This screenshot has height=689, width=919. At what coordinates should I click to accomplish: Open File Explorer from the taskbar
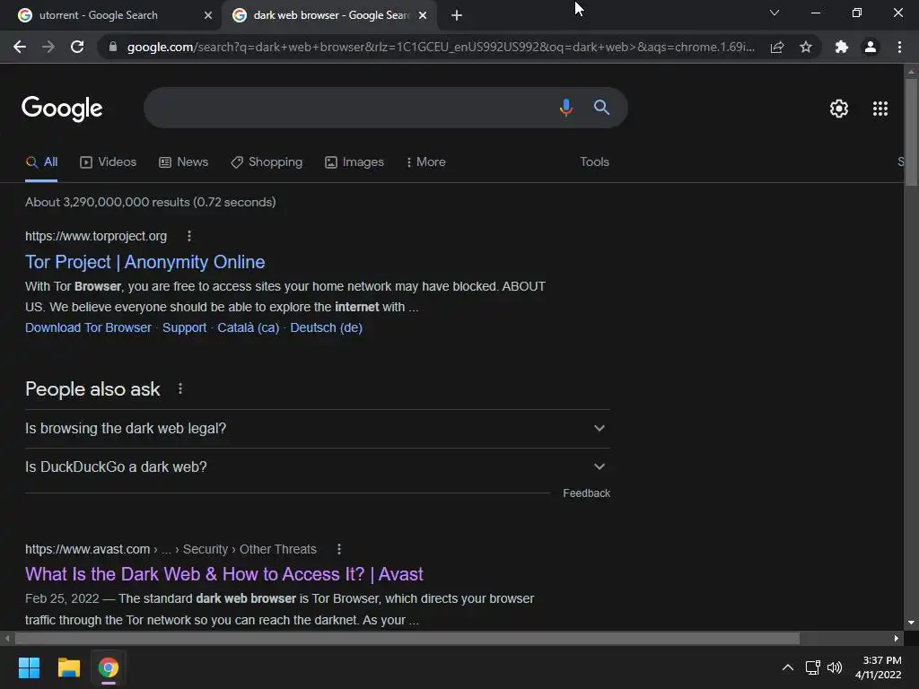click(x=68, y=667)
